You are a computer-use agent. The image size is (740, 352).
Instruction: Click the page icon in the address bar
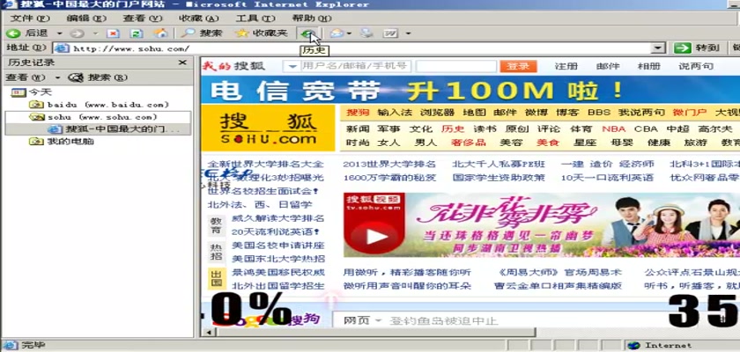63,48
